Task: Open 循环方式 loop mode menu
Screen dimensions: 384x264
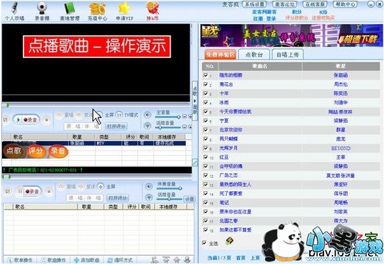Action: coord(120,260)
